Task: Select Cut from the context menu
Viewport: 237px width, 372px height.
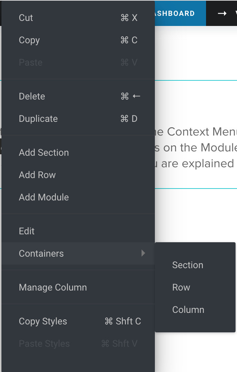Action: point(26,18)
